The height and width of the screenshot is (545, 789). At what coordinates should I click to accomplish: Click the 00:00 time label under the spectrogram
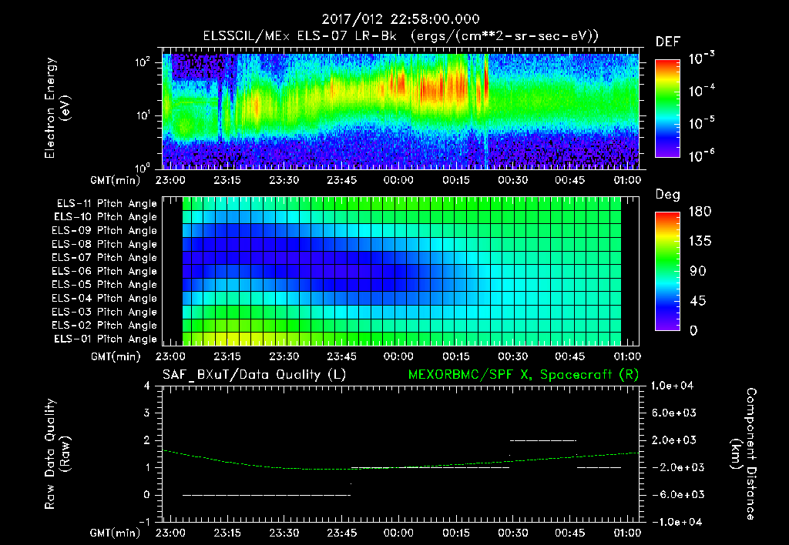398,180
